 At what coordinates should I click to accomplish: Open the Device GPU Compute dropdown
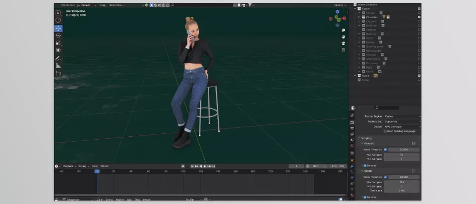coord(402,126)
